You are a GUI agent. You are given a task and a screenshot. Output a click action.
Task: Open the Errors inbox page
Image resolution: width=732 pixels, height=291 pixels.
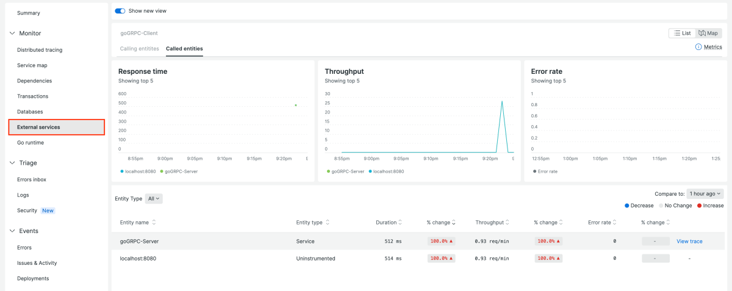tap(32, 179)
